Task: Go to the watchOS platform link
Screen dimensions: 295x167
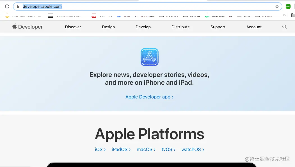Action: pos(193,149)
